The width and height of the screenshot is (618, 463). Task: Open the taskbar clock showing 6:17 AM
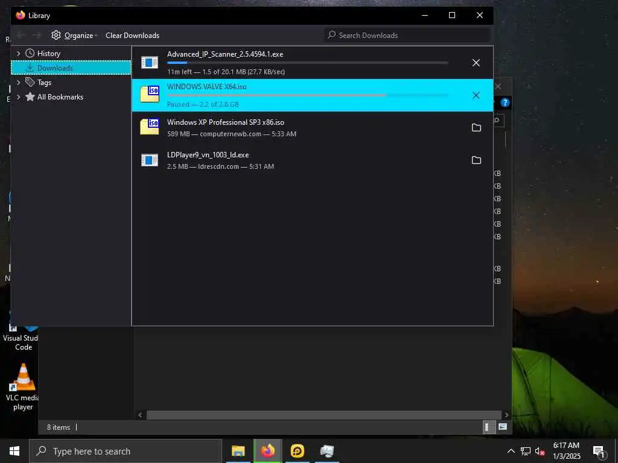566,451
